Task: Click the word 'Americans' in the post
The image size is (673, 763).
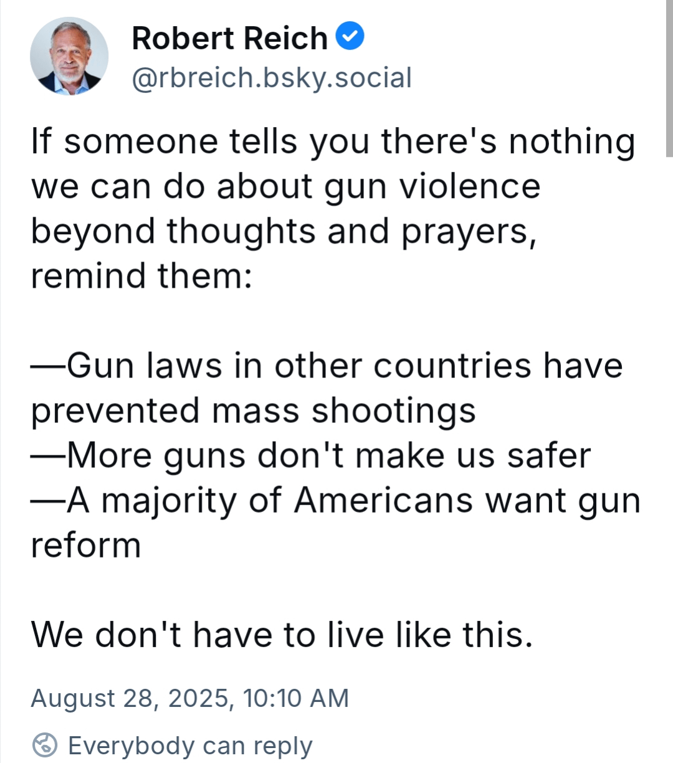Action: [x=384, y=500]
